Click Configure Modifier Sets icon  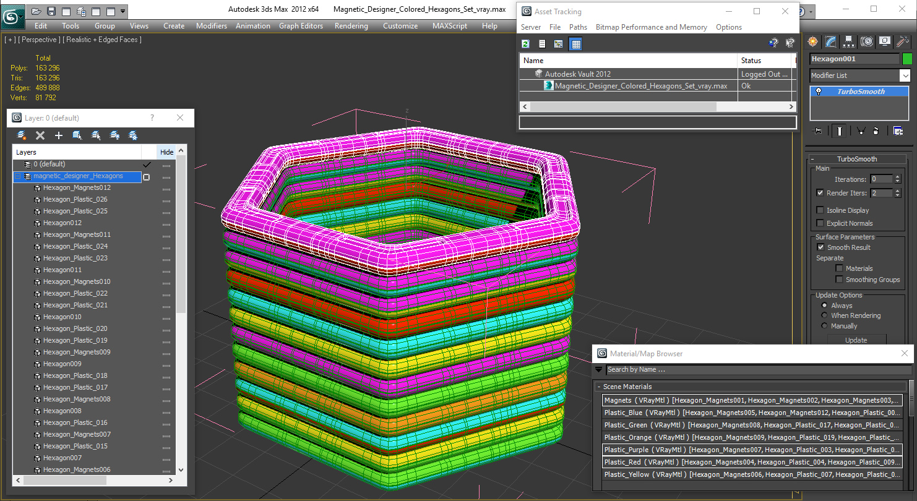click(x=898, y=131)
